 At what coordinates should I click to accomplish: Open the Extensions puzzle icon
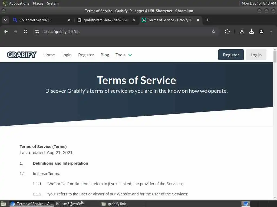point(227,32)
